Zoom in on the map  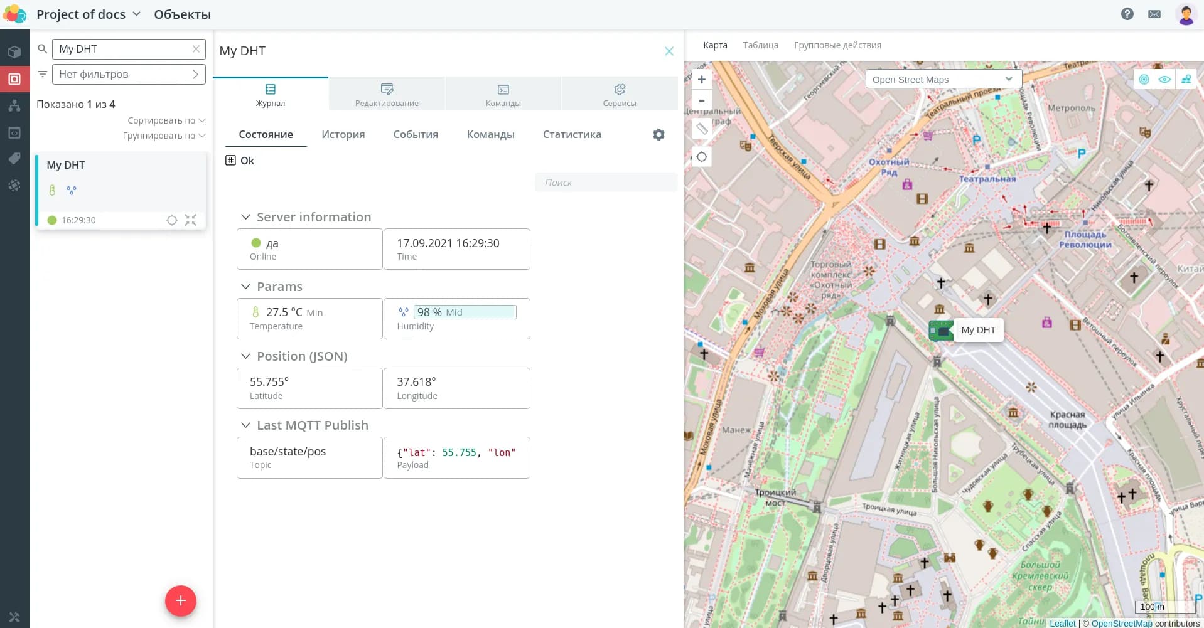702,80
